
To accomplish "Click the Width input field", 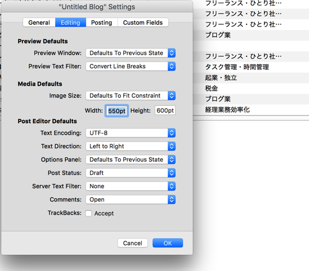I will coord(117,110).
